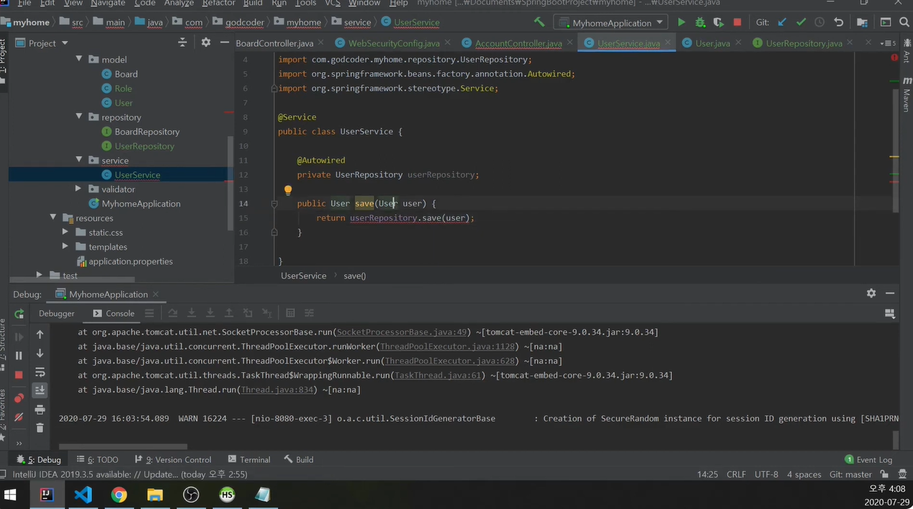Open the Navigate menu

(108, 3)
